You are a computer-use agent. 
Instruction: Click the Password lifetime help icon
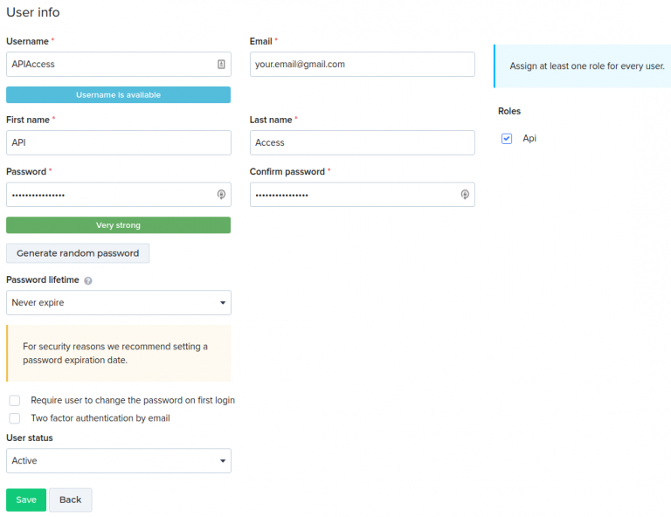tap(88, 280)
